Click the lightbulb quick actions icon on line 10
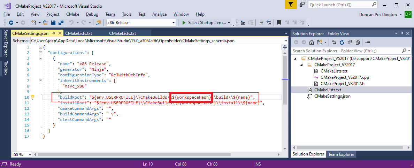This screenshot has height=168, width=414. (x=33, y=97)
